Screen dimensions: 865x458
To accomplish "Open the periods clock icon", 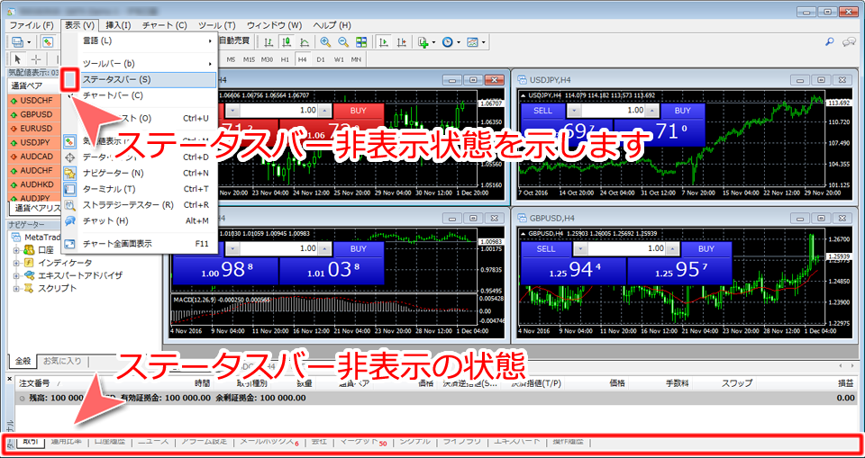I will [448, 42].
